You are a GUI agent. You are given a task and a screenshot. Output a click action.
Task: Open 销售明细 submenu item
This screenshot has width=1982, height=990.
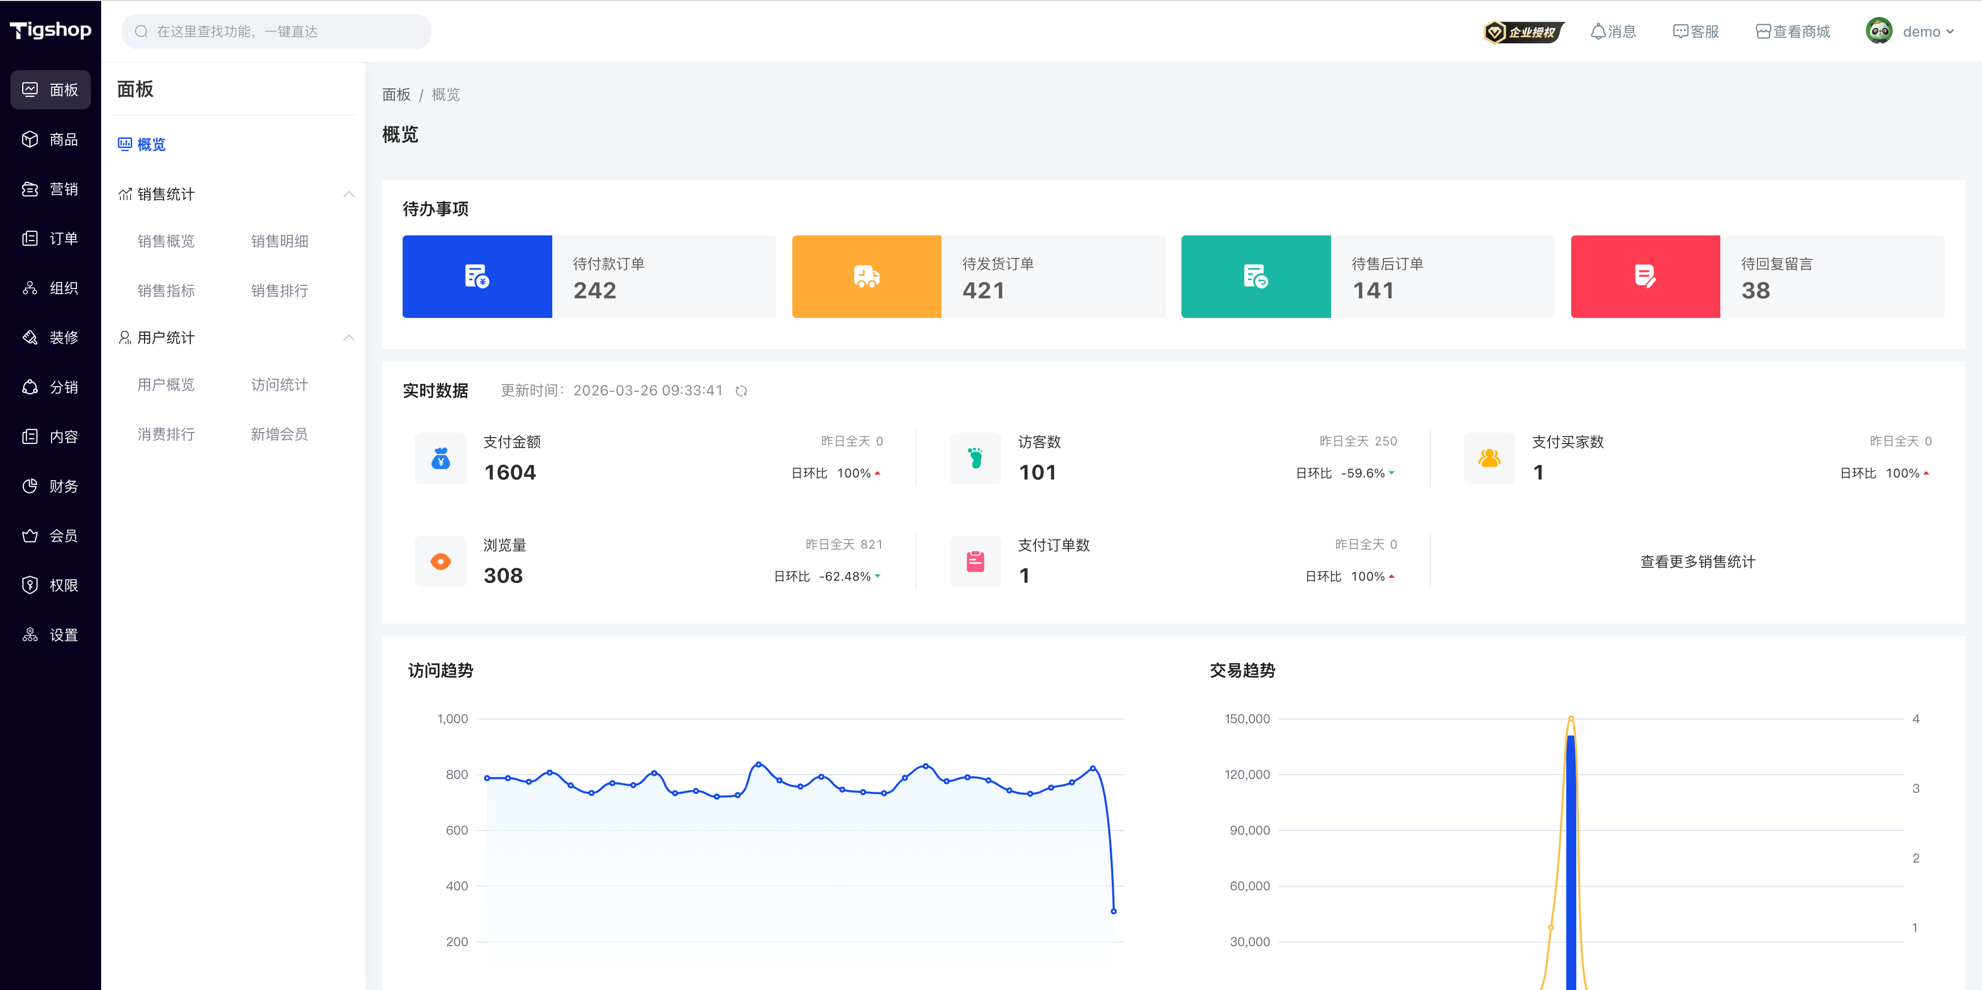(279, 241)
